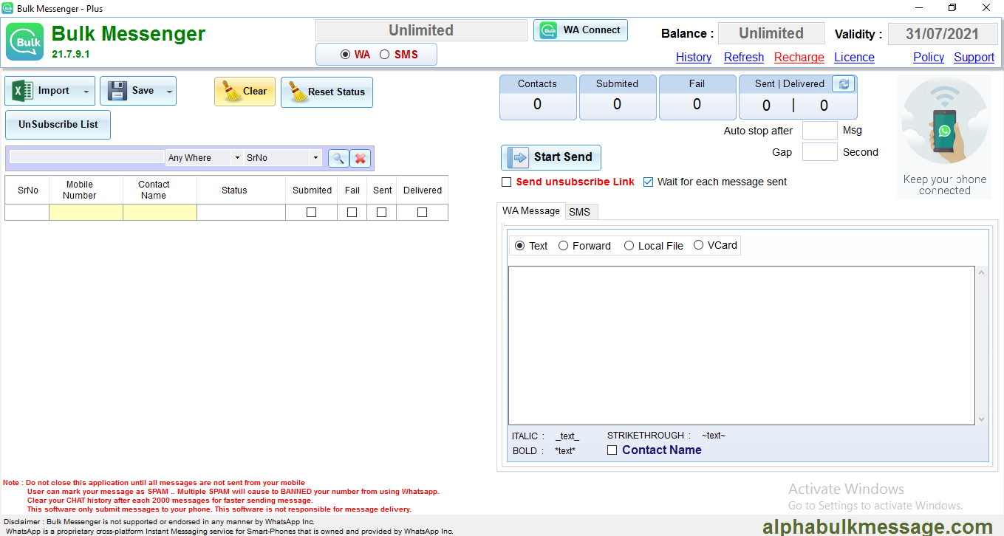Close the Bulk Messenger window
Image resolution: width=1004 pixels, height=536 pixels.
[986, 8]
